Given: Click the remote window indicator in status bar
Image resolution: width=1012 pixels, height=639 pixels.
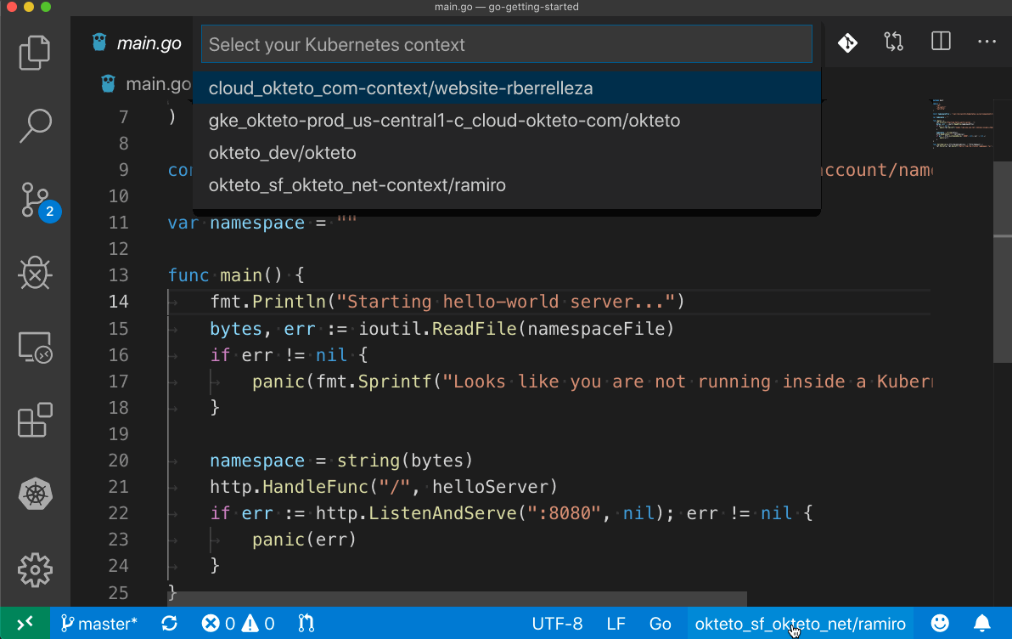Looking at the screenshot, I should click(25, 624).
